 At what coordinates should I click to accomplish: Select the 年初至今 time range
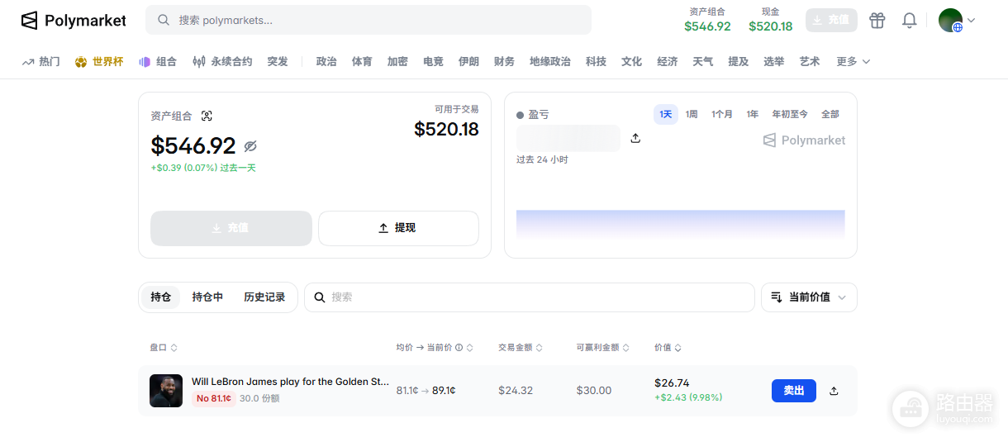click(x=790, y=114)
